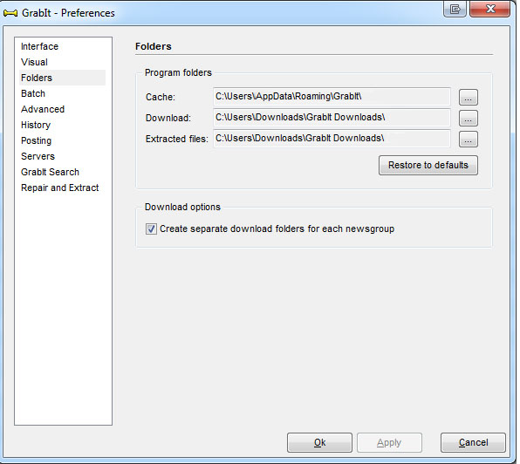This screenshot has width=520, height=464.
Task: Open GrabIt Search settings
Action: [50, 172]
